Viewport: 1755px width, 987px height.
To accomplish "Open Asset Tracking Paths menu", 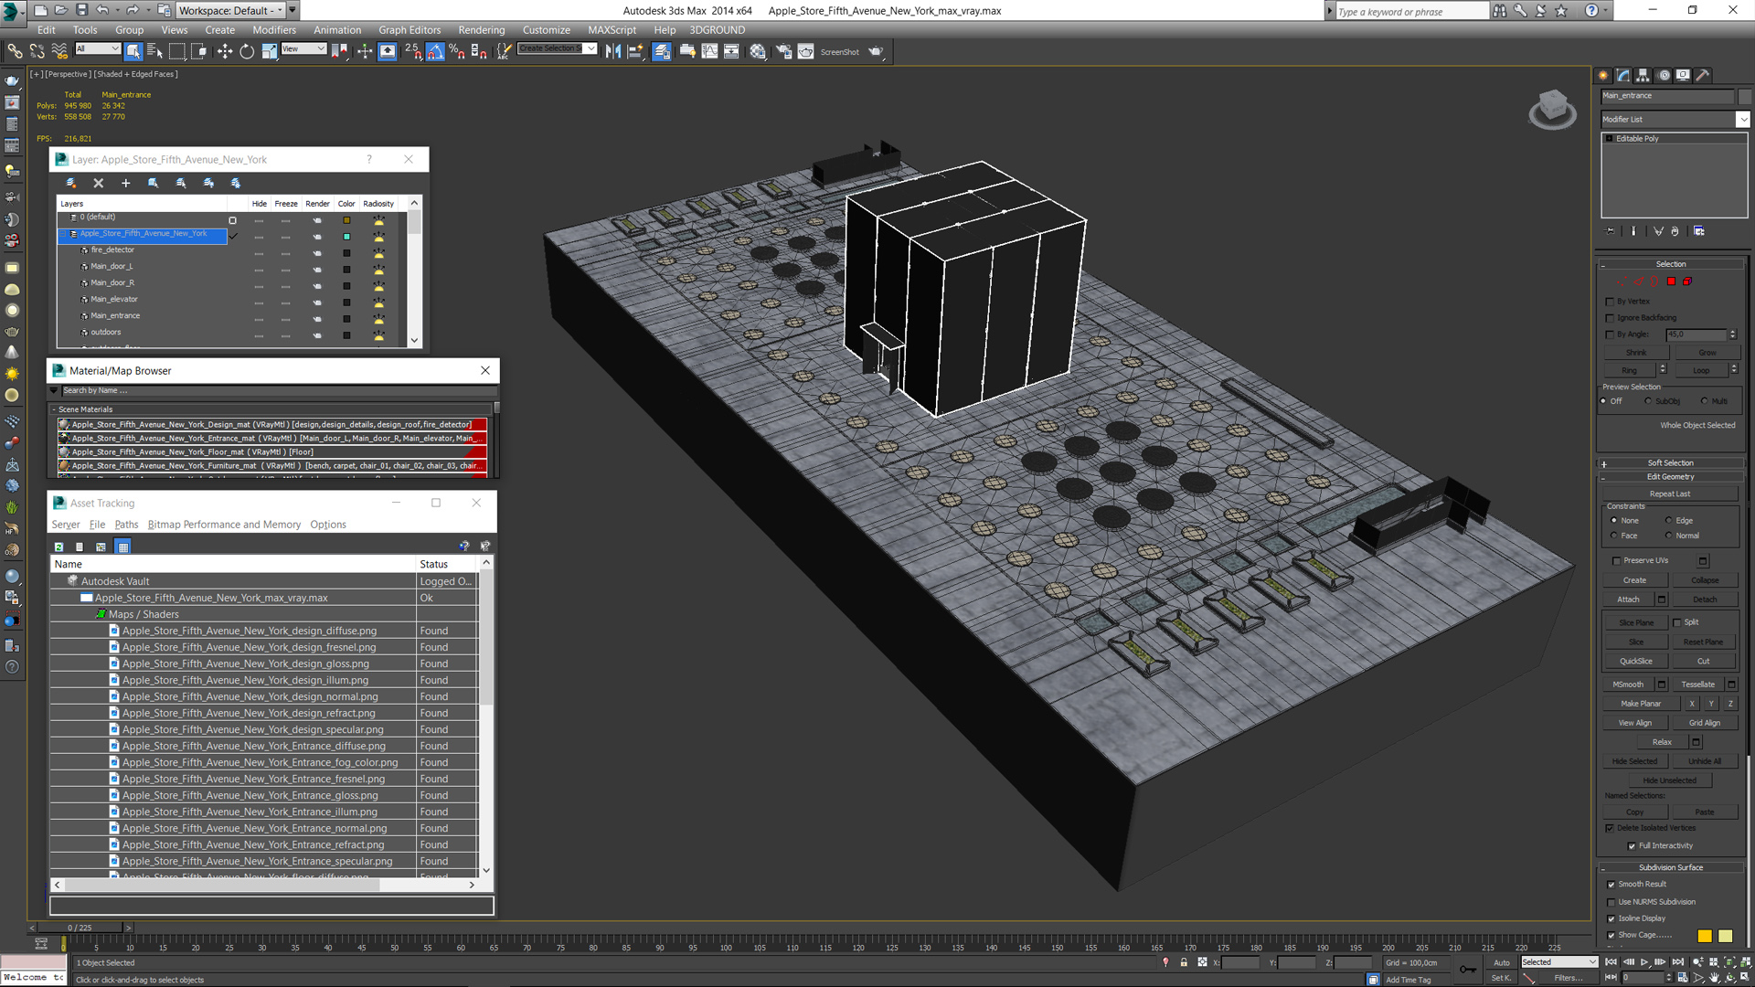I will 126,525.
